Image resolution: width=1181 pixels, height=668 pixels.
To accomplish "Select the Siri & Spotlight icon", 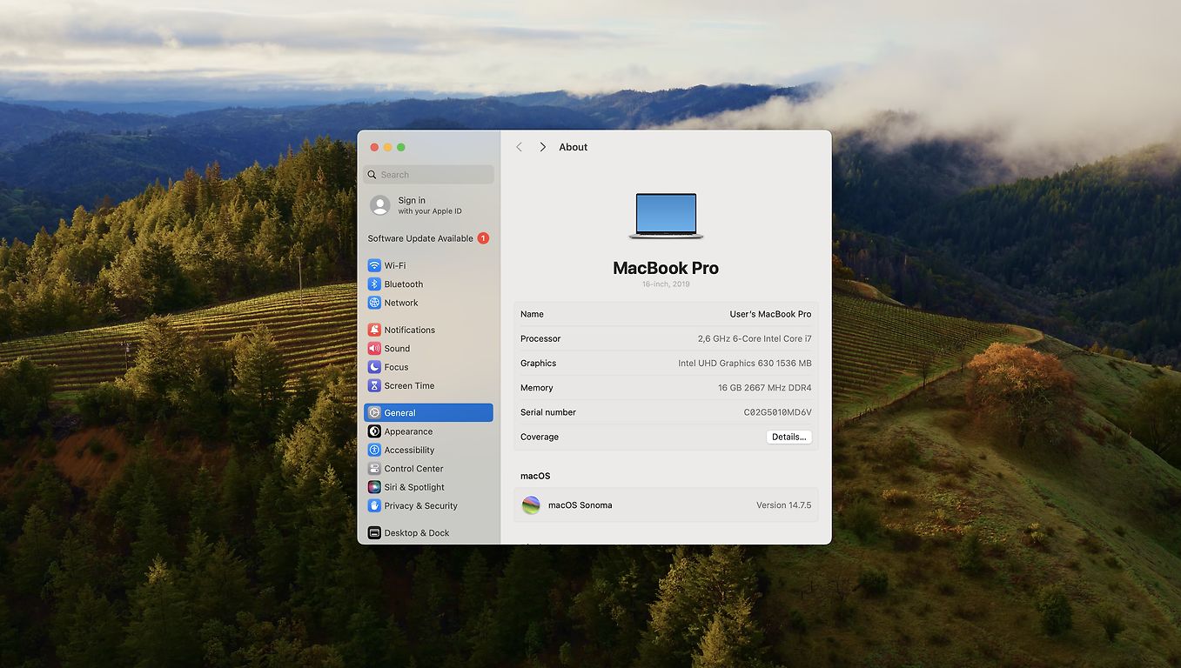I will coord(374,487).
